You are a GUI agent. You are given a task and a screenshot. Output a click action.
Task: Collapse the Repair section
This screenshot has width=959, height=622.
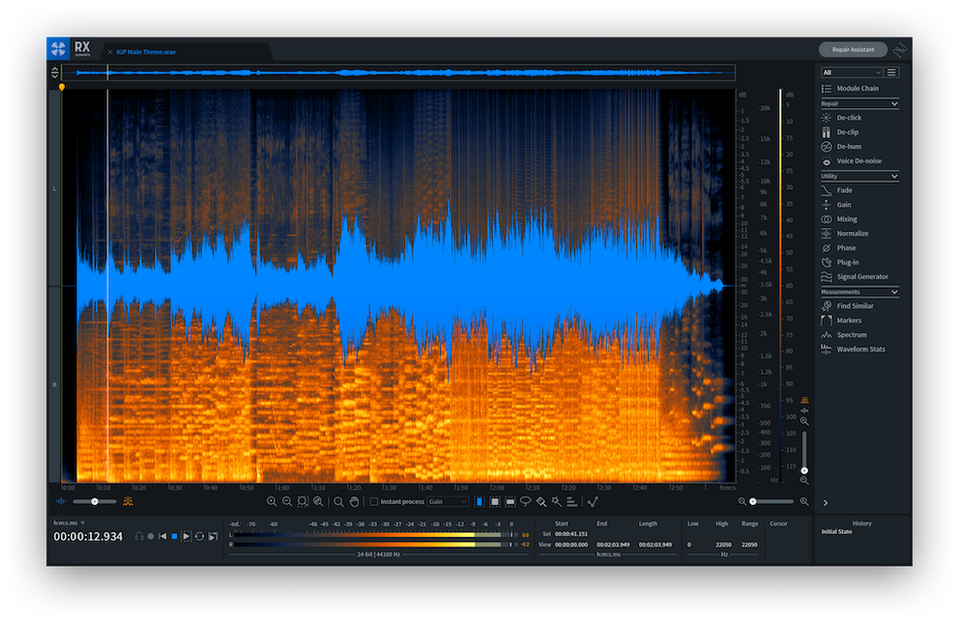894,103
